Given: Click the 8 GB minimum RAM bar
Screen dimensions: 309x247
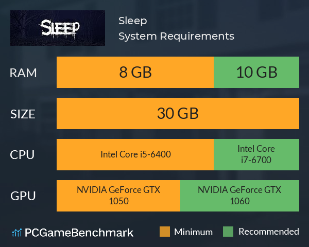Looking at the screenshot, I should (x=135, y=72).
